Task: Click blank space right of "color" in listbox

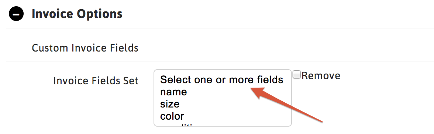Action: pos(235,116)
